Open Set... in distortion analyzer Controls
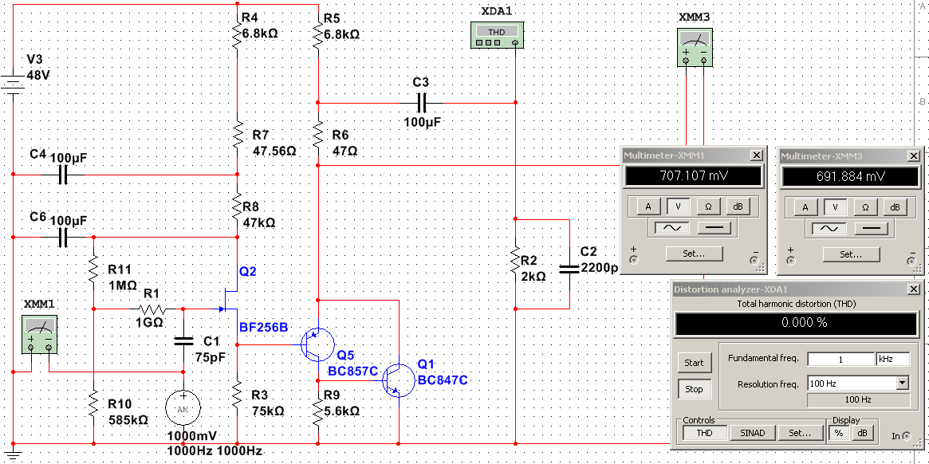This screenshot has height=464, width=929. 801,433
